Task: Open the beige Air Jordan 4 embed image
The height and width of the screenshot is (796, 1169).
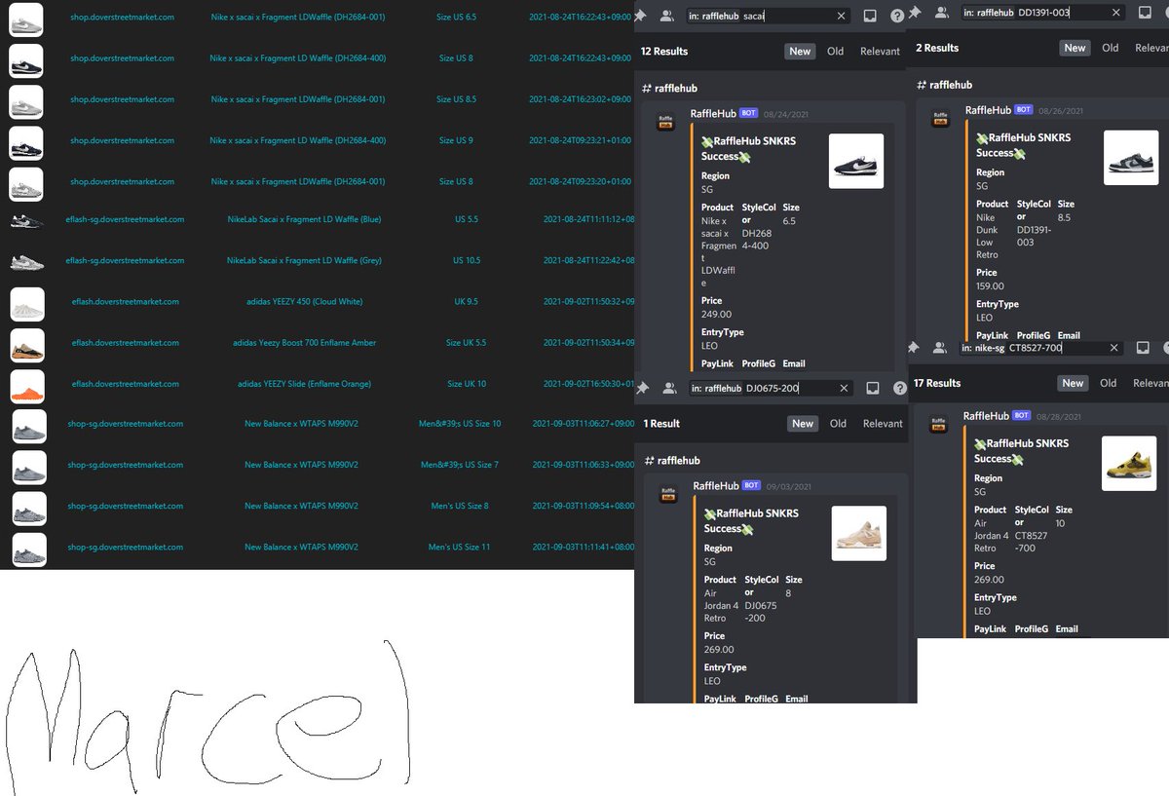Action: pyautogui.click(x=859, y=533)
